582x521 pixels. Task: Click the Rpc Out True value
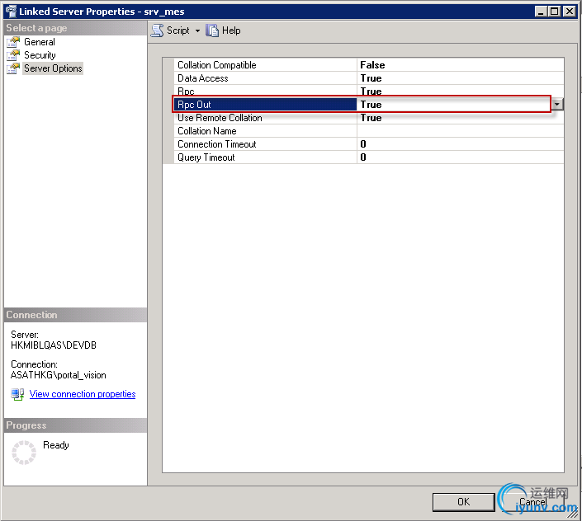(371, 105)
